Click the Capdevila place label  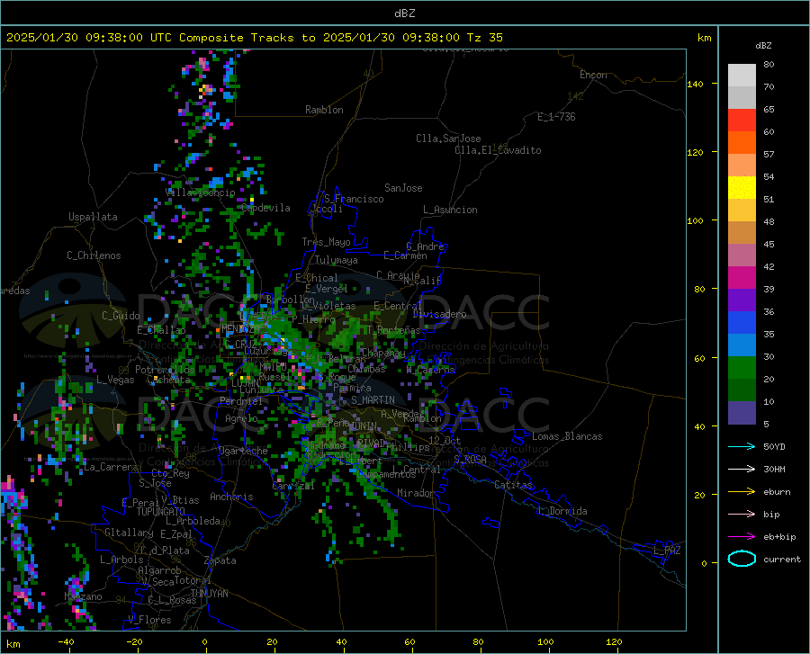click(265, 208)
